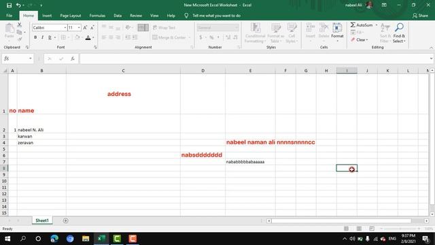435x245 pixels.
Task: Switch to the Data tab
Action: pos(118,16)
